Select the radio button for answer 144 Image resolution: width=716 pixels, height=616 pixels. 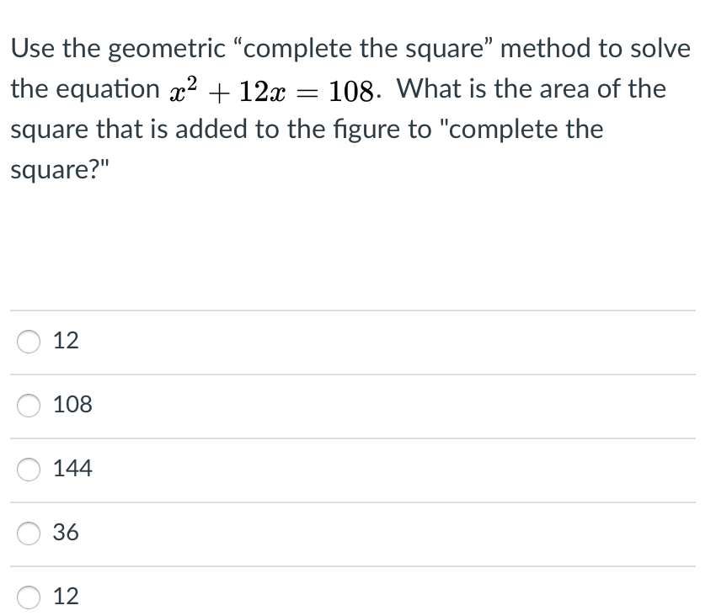[27, 470]
